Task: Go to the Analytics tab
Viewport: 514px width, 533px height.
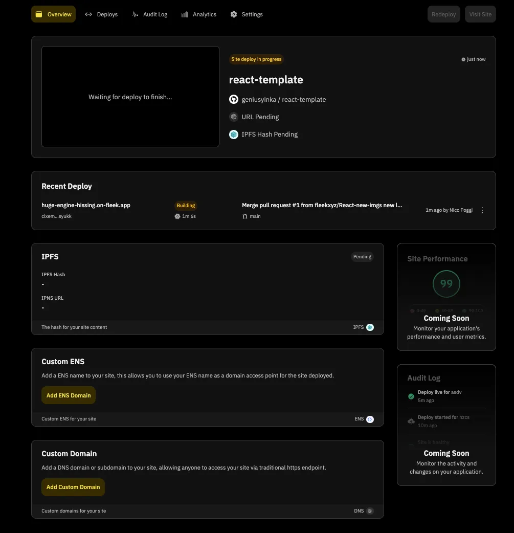Action: tap(199, 14)
